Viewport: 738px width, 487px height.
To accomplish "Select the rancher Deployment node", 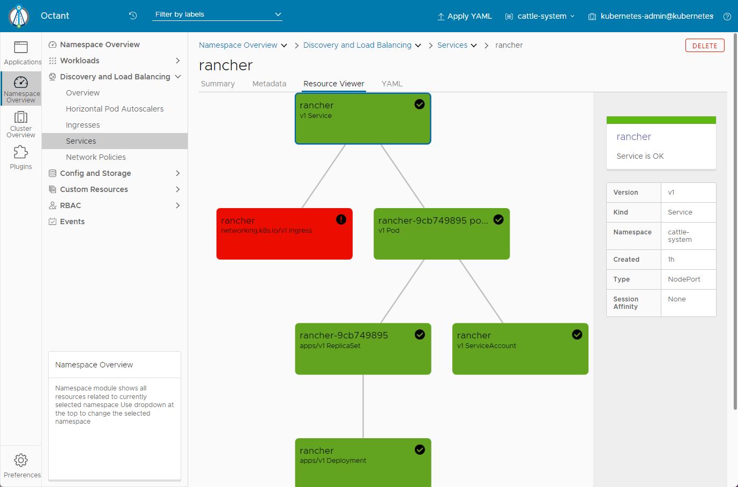I will coord(363,462).
